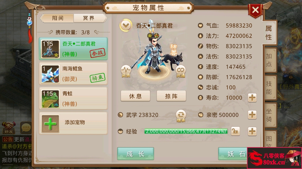The width and height of the screenshot is (302, 169).
Task: Open the 坐骑 side tab
Action: click(x=269, y=115)
